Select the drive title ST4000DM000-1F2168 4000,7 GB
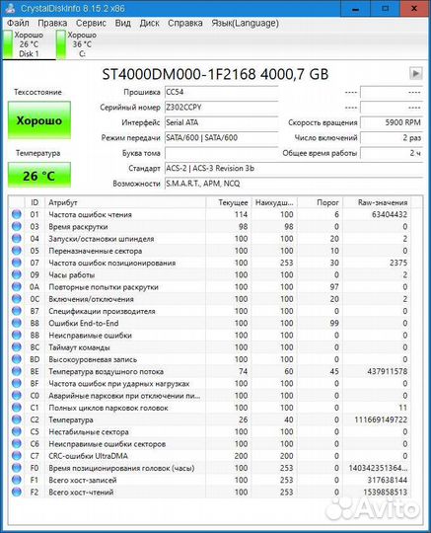Image resolution: width=431 pixels, height=533 pixels. [215, 74]
